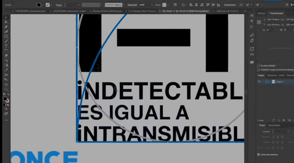Select the Type tool
This screenshot has height=163, width=294.
click(x=6, y=46)
